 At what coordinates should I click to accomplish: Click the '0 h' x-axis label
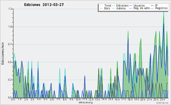(x=13, y=100)
